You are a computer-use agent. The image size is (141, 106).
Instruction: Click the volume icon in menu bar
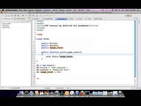pos(116,10)
